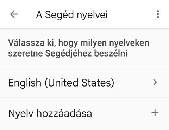
Task: Add a new language with the + icon
Action: pyautogui.click(x=155, y=113)
